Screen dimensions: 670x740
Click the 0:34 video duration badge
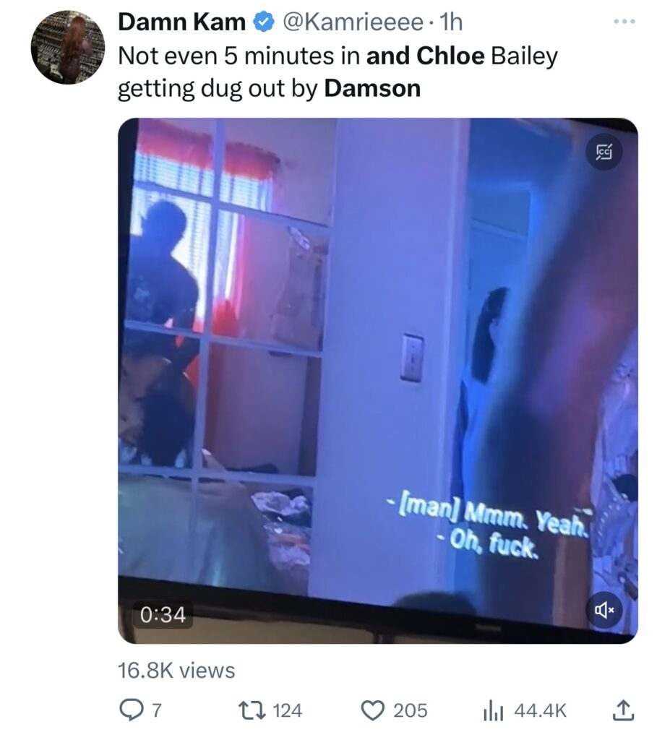click(163, 614)
